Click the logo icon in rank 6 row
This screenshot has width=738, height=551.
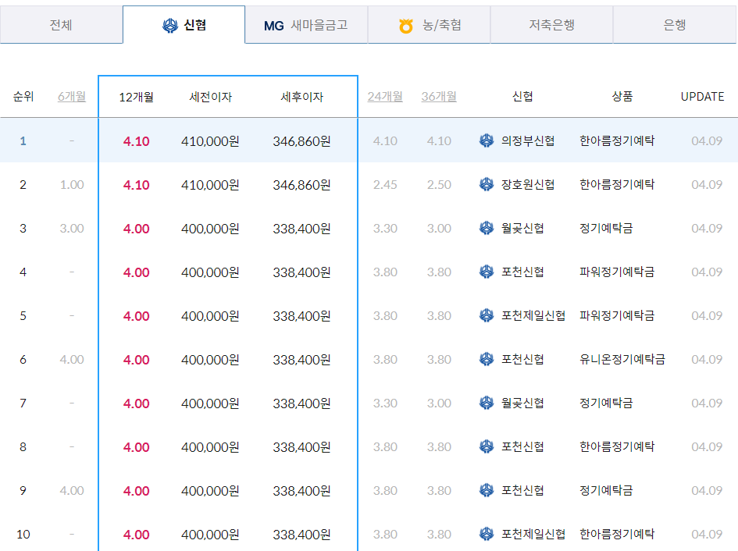pos(487,360)
